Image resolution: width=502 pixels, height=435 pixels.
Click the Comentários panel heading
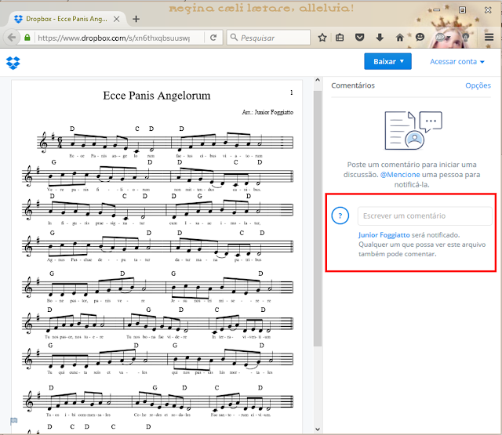[x=353, y=85]
